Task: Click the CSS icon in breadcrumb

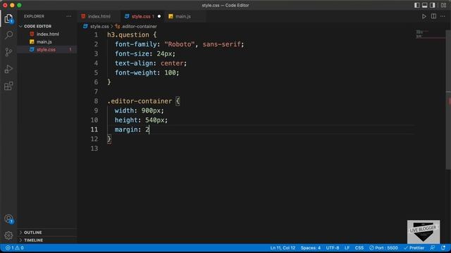Action: click(85, 26)
